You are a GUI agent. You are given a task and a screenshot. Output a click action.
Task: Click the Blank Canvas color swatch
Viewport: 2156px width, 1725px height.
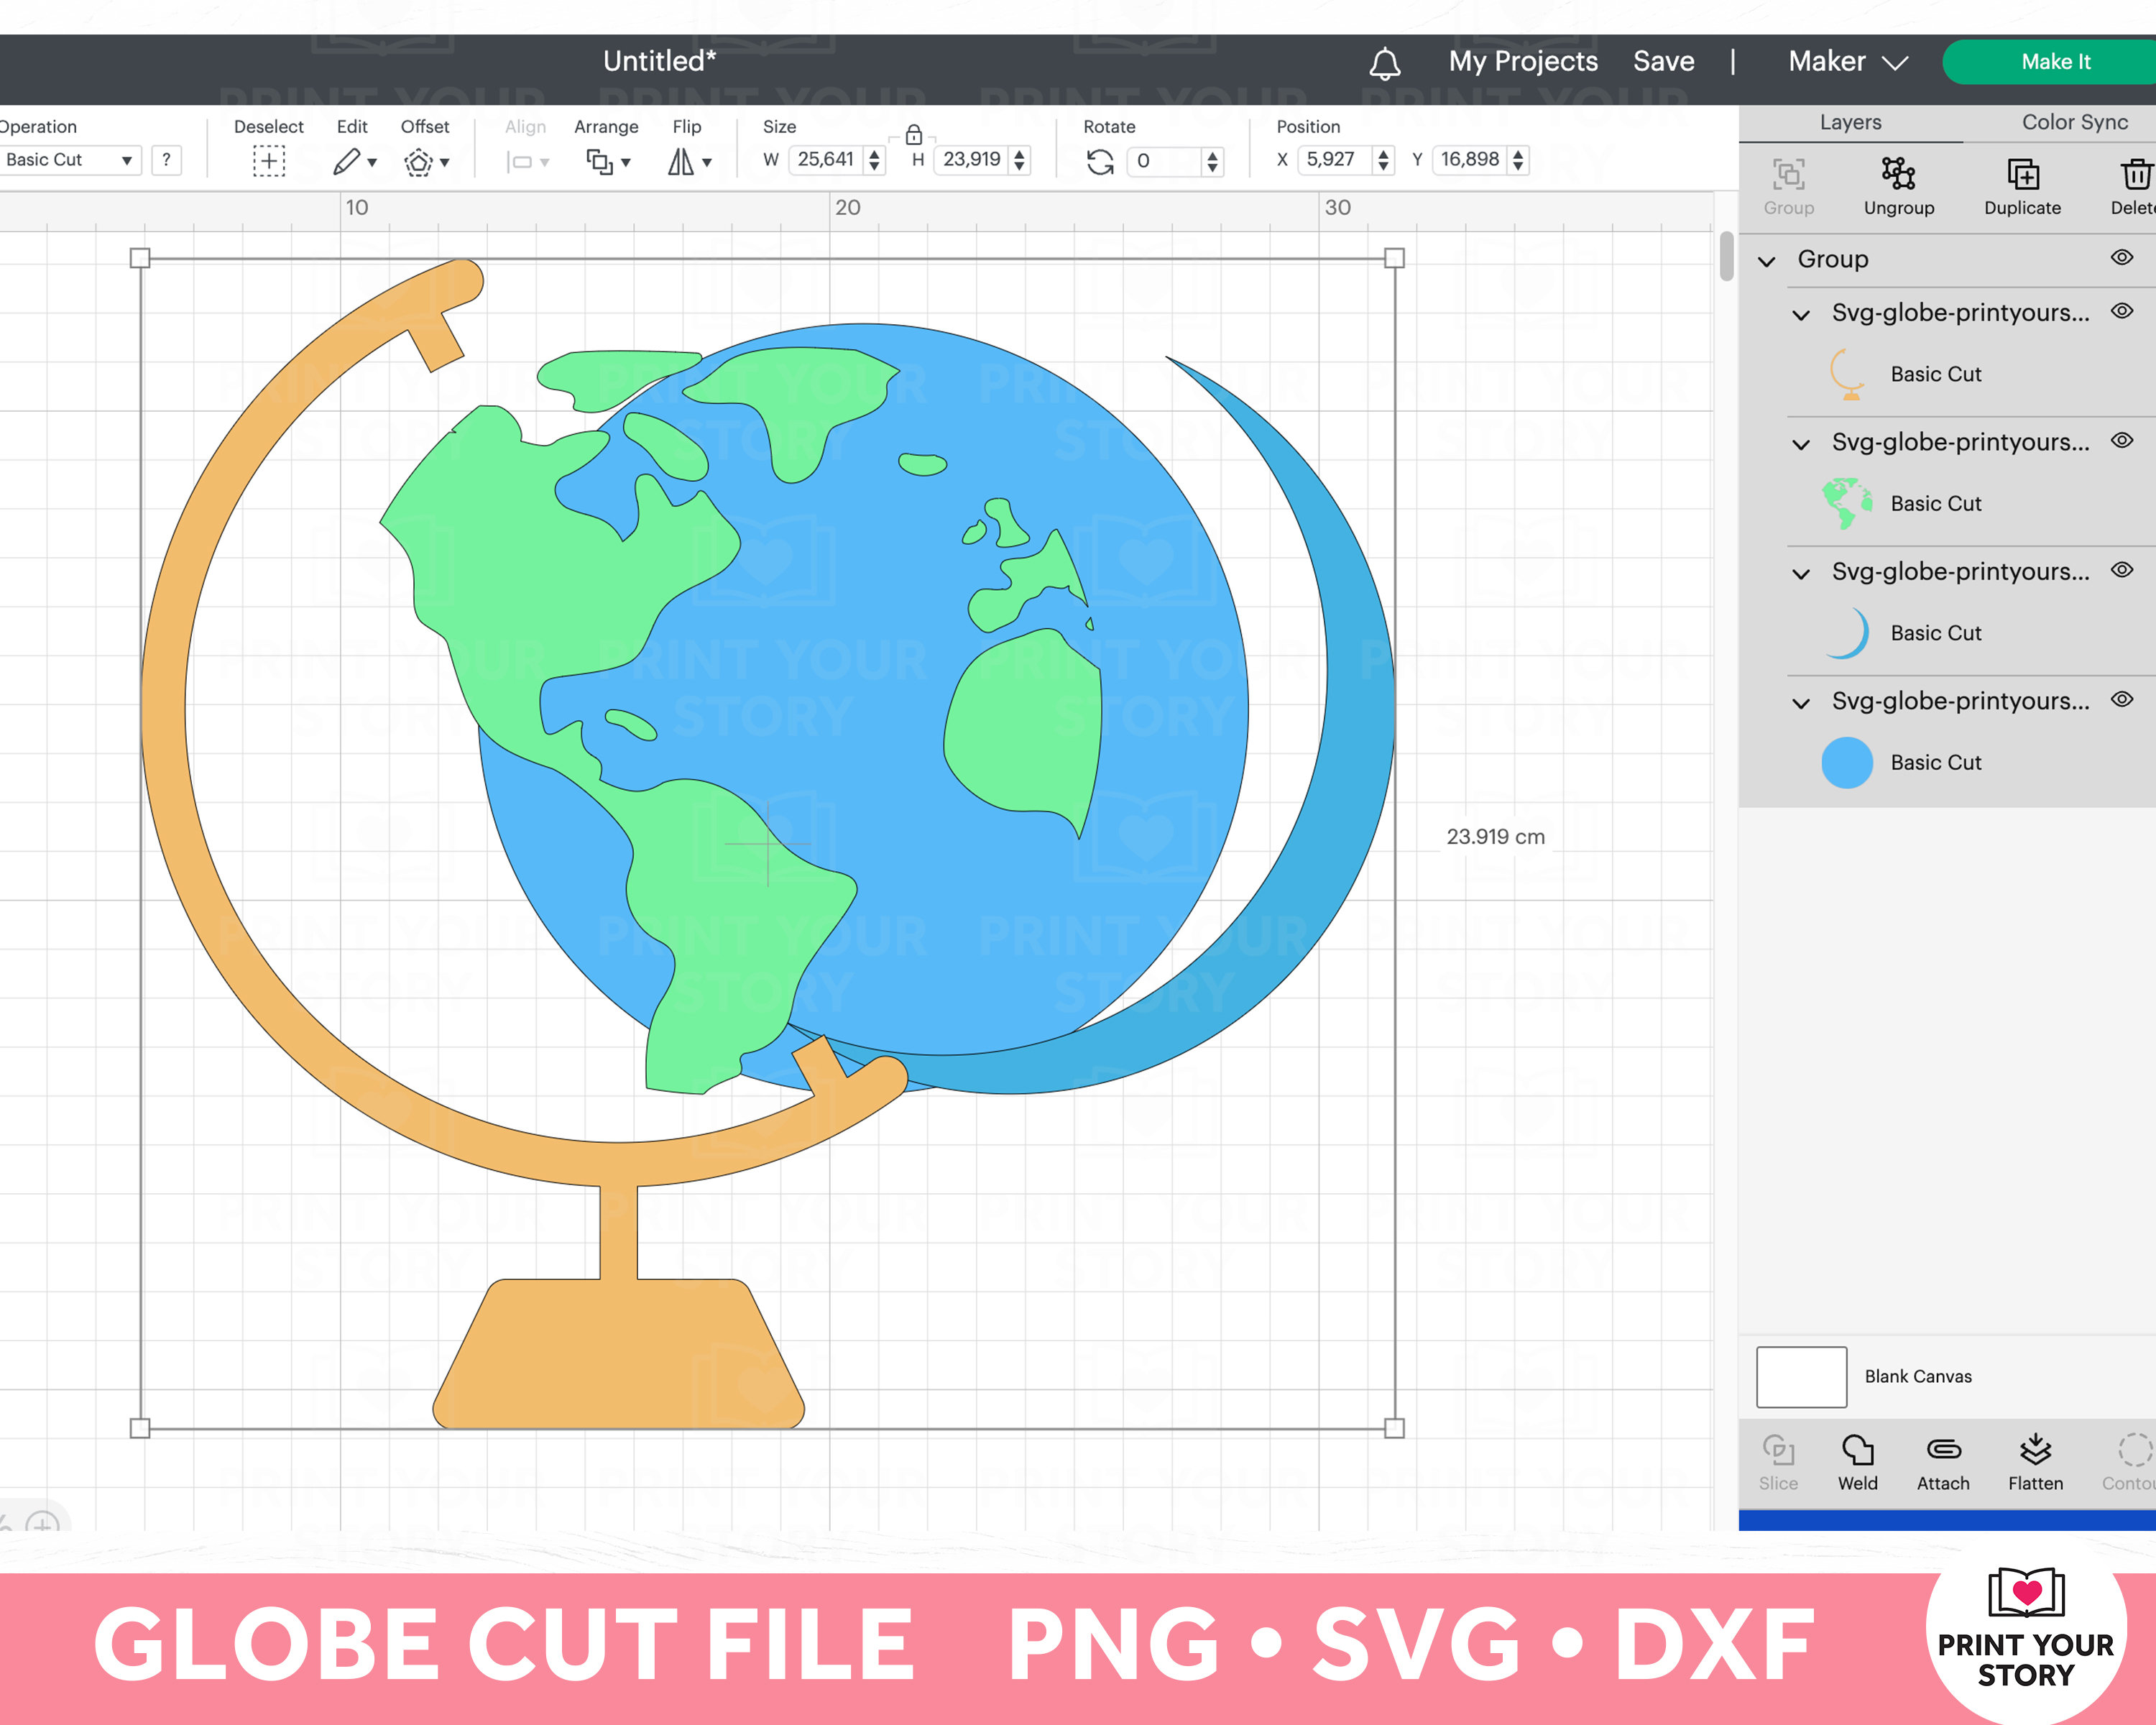point(1800,1376)
